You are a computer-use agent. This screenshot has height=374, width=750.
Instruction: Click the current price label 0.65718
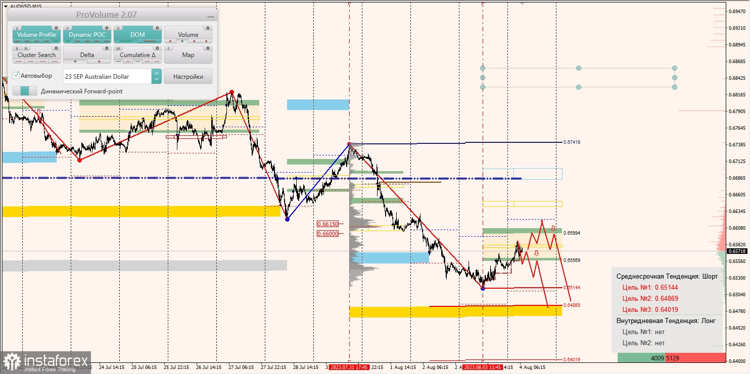tap(737, 251)
